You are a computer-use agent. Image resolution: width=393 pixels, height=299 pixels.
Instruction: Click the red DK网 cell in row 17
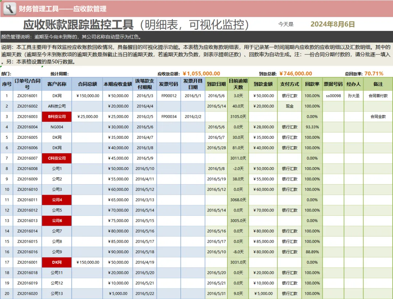coord(57,262)
